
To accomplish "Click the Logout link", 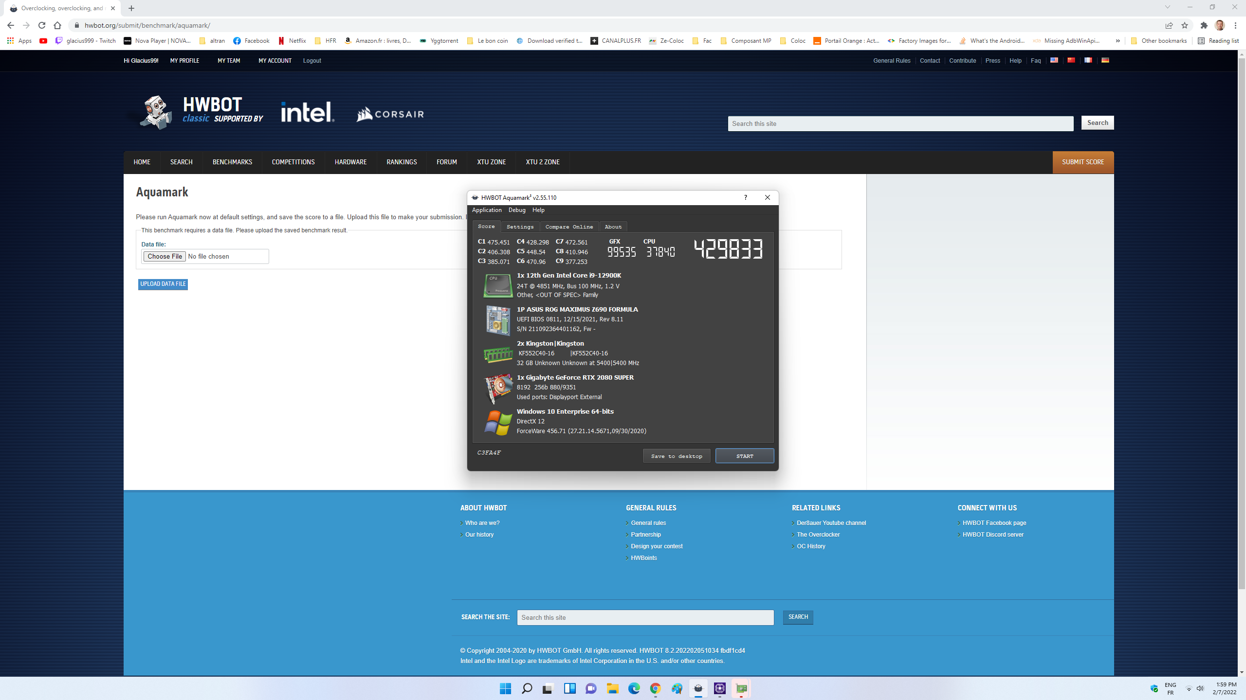I will tap(312, 61).
